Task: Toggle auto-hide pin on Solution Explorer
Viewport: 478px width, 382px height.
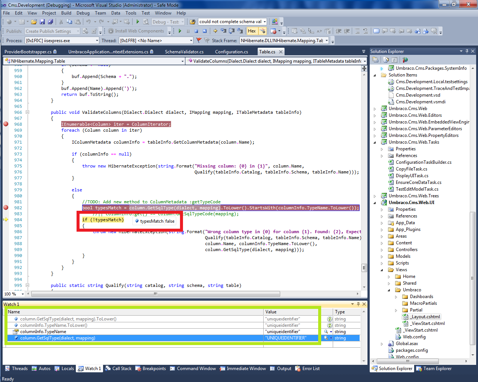Action: click(467, 51)
